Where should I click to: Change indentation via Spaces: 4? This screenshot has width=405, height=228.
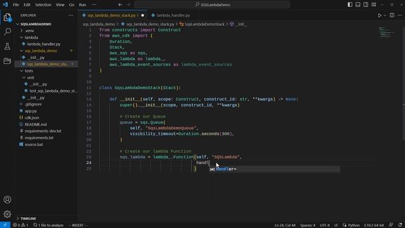(x=308, y=225)
